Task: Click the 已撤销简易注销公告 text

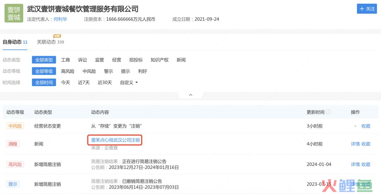Action: click(x=142, y=181)
